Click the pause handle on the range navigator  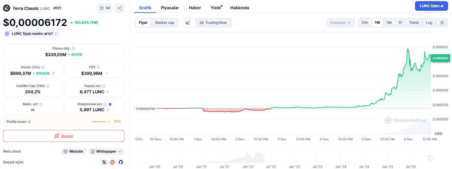430,157
